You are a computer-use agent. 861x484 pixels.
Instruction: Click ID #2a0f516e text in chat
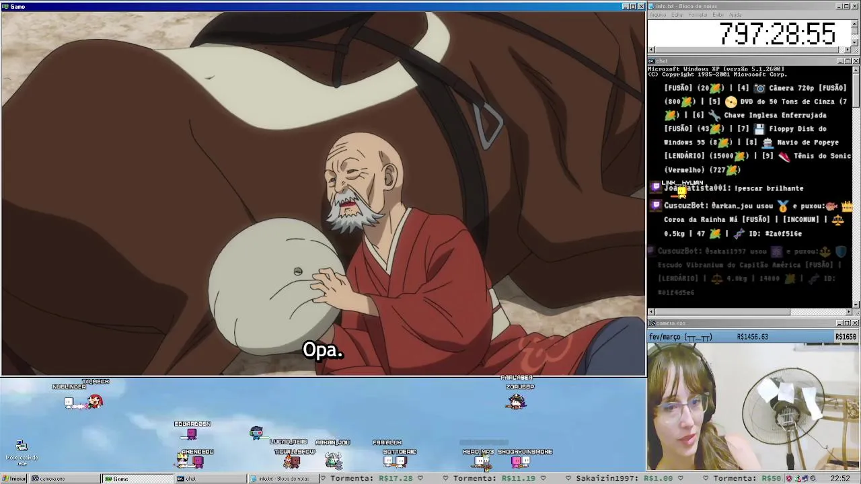point(777,234)
